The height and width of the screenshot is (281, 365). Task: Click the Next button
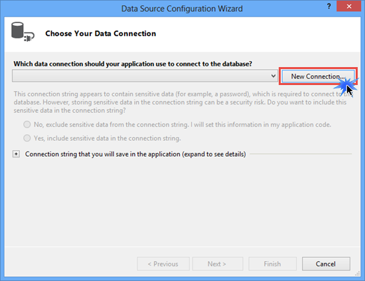218,264
